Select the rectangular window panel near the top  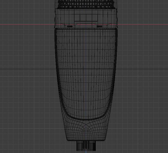(86, 18)
